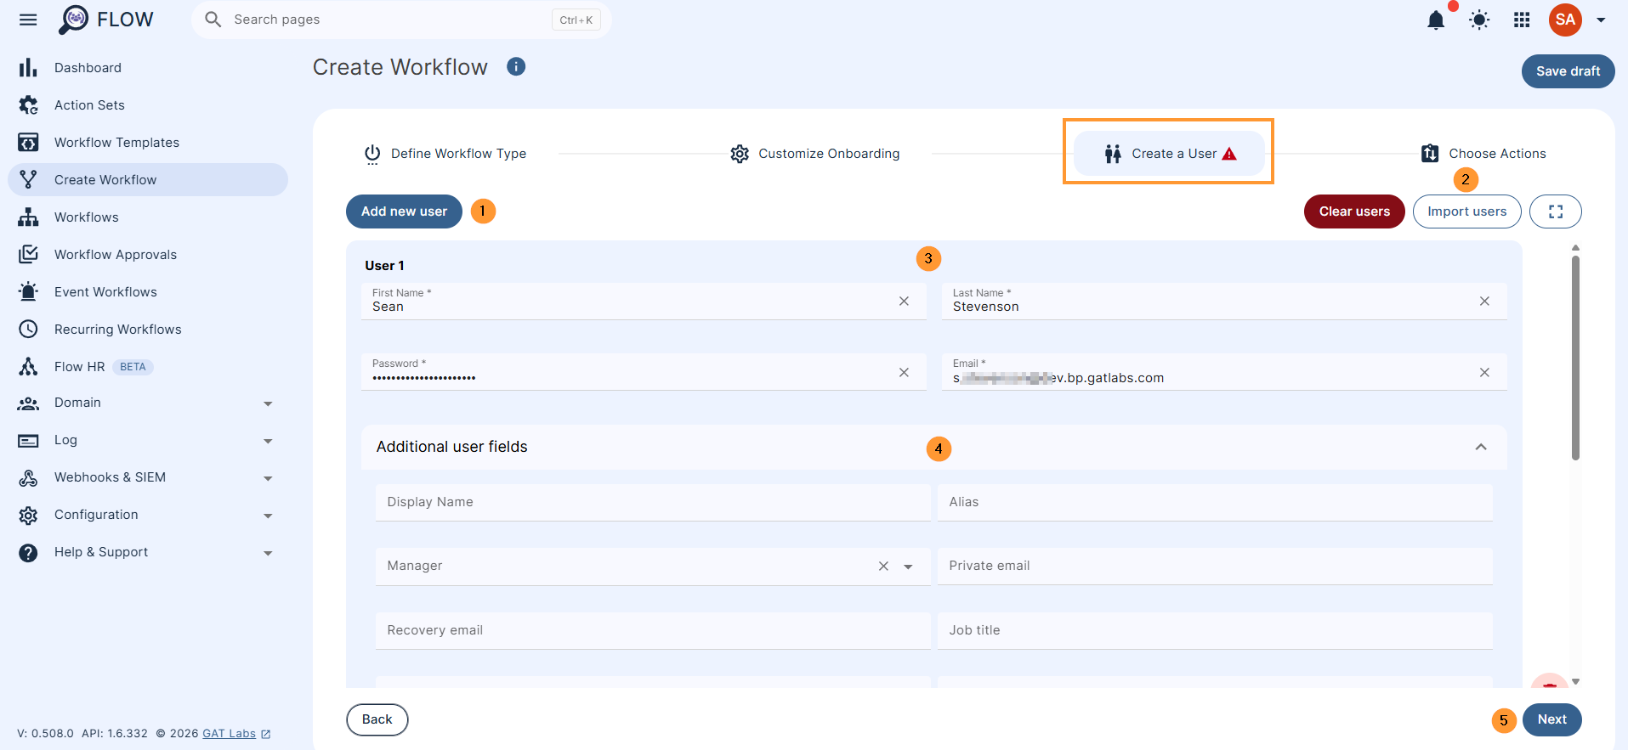The image size is (1628, 750).
Task: Click the info icon beside Create Workflow
Action: click(516, 66)
